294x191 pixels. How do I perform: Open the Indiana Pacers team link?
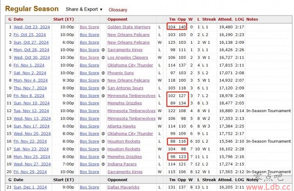[x=122, y=164]
